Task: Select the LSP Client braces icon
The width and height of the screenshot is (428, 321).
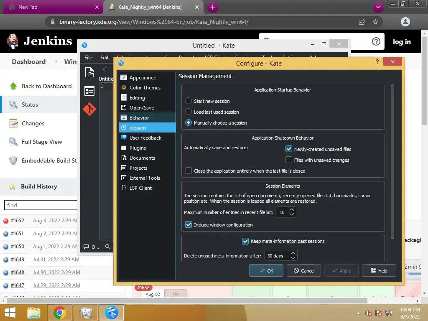Action: pos(124,188)
